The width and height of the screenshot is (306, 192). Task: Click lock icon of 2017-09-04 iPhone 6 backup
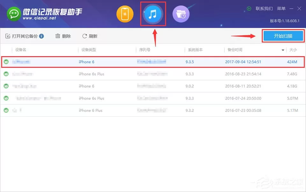click(6, 62)
